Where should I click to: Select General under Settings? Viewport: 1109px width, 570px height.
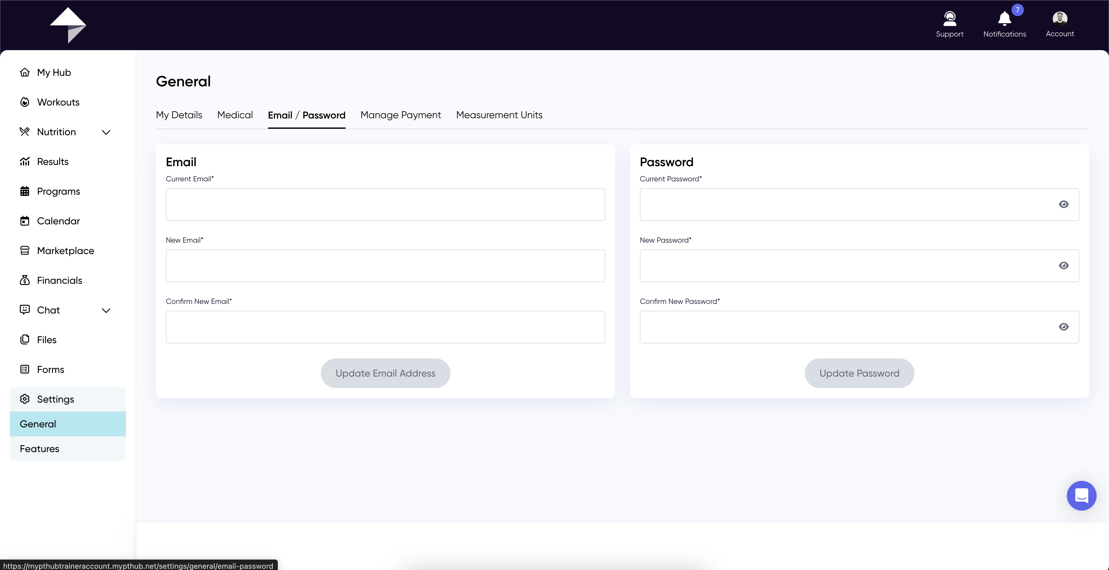(68, 424)
